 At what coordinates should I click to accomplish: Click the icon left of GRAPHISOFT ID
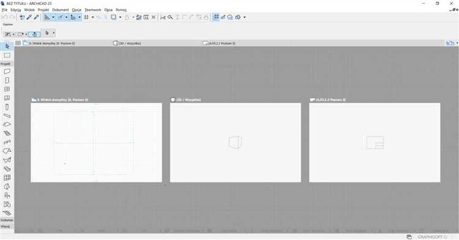point(409,237)
